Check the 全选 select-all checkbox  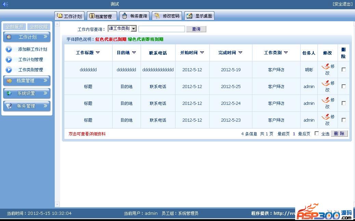pos(316,133)
